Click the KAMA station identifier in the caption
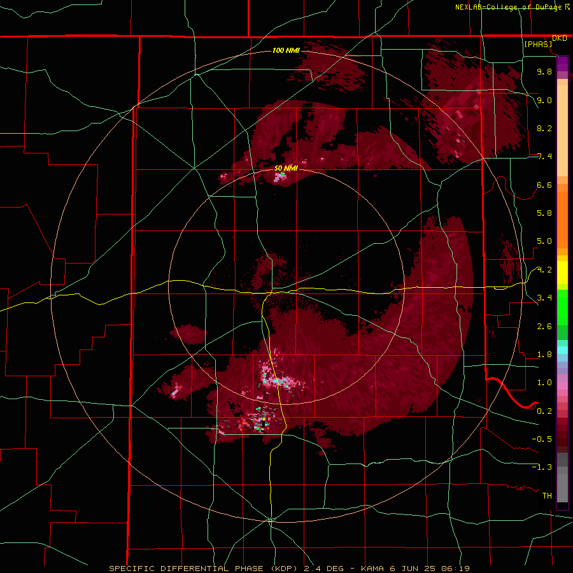Viewport: 573px width, 573px height. pyautogui.click(x=372, y=569)
